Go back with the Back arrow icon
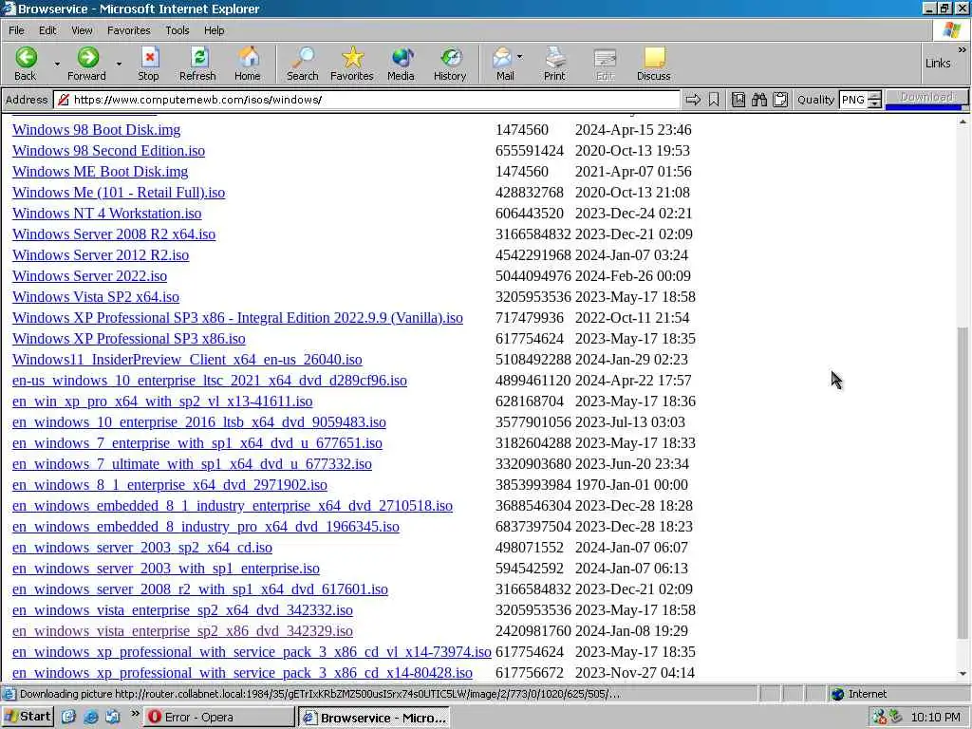The image size is (972, 729). point(26,58)
